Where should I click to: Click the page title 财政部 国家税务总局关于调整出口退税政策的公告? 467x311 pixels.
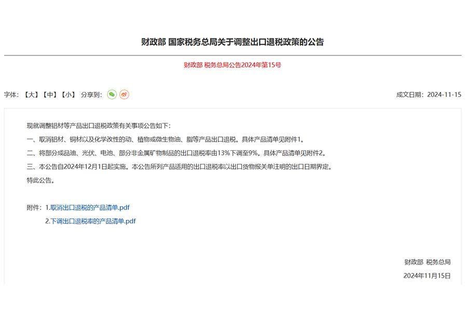pyautogui.click(x=232, y=42)
